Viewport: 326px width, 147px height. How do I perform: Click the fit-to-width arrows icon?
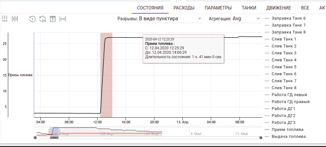tap(63, 19)
